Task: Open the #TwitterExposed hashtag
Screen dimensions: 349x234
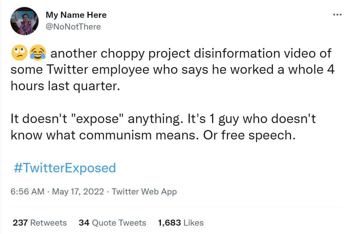Action: 65,168
